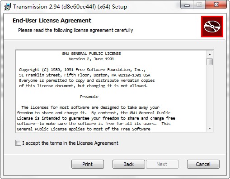Minimize the Setup window
The image size is (230, 179).
coord(187,5)
